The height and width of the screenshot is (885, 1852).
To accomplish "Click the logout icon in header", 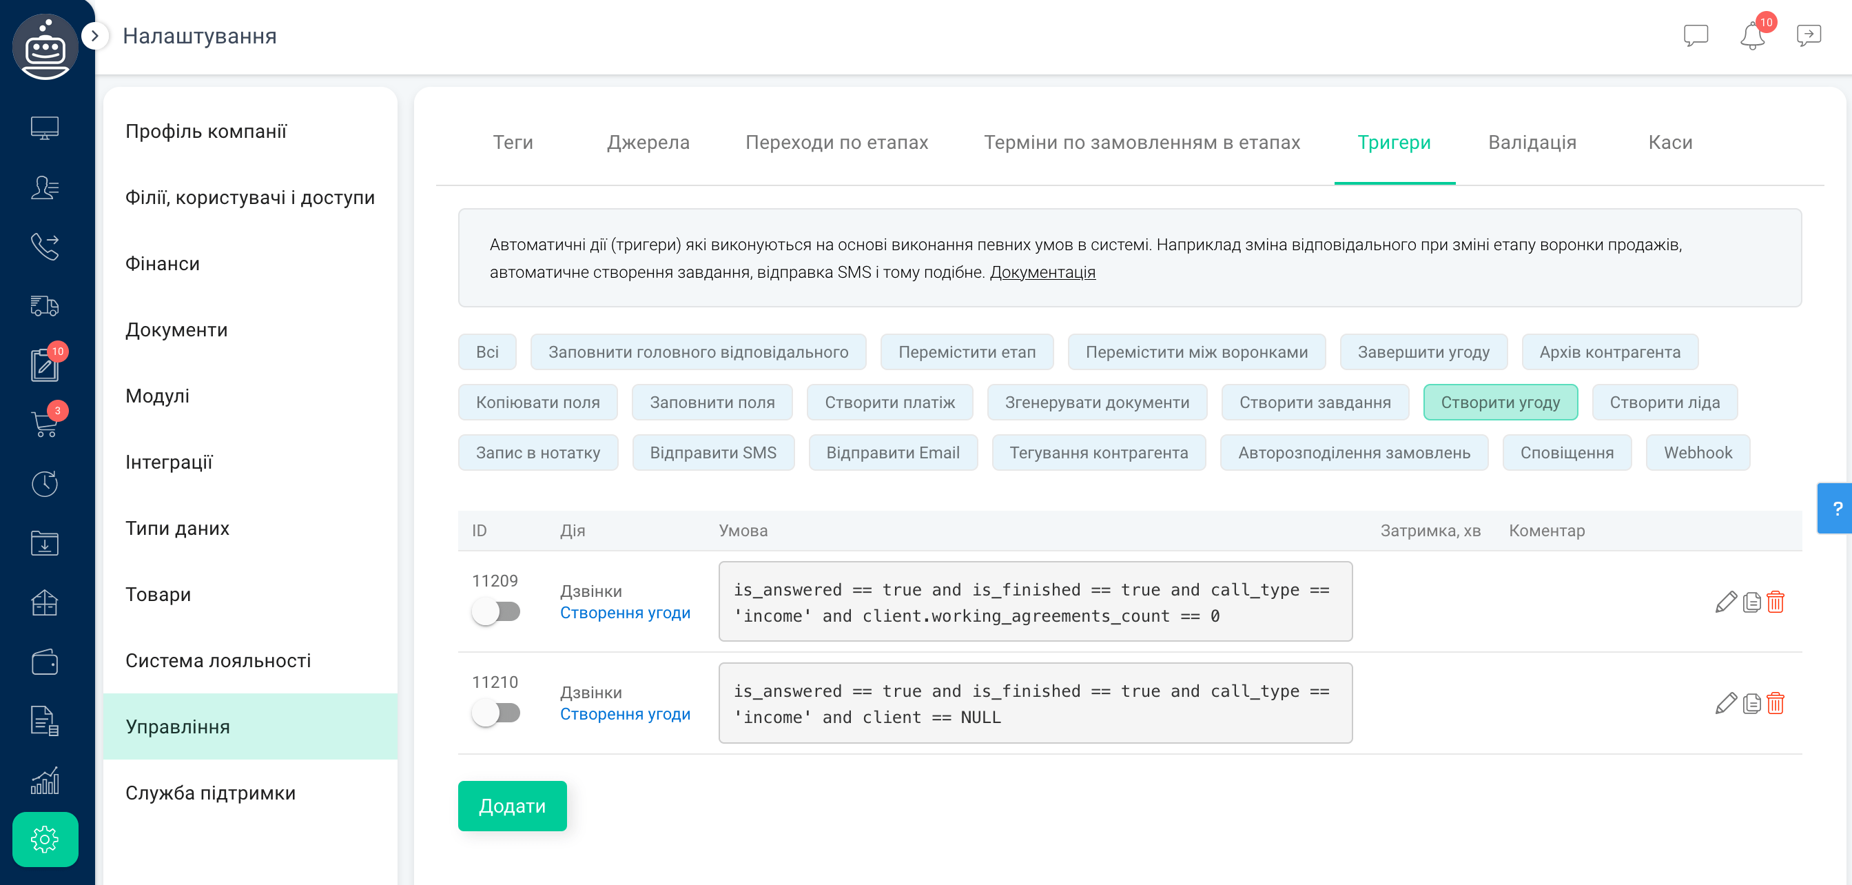I will pos(1808,35).
